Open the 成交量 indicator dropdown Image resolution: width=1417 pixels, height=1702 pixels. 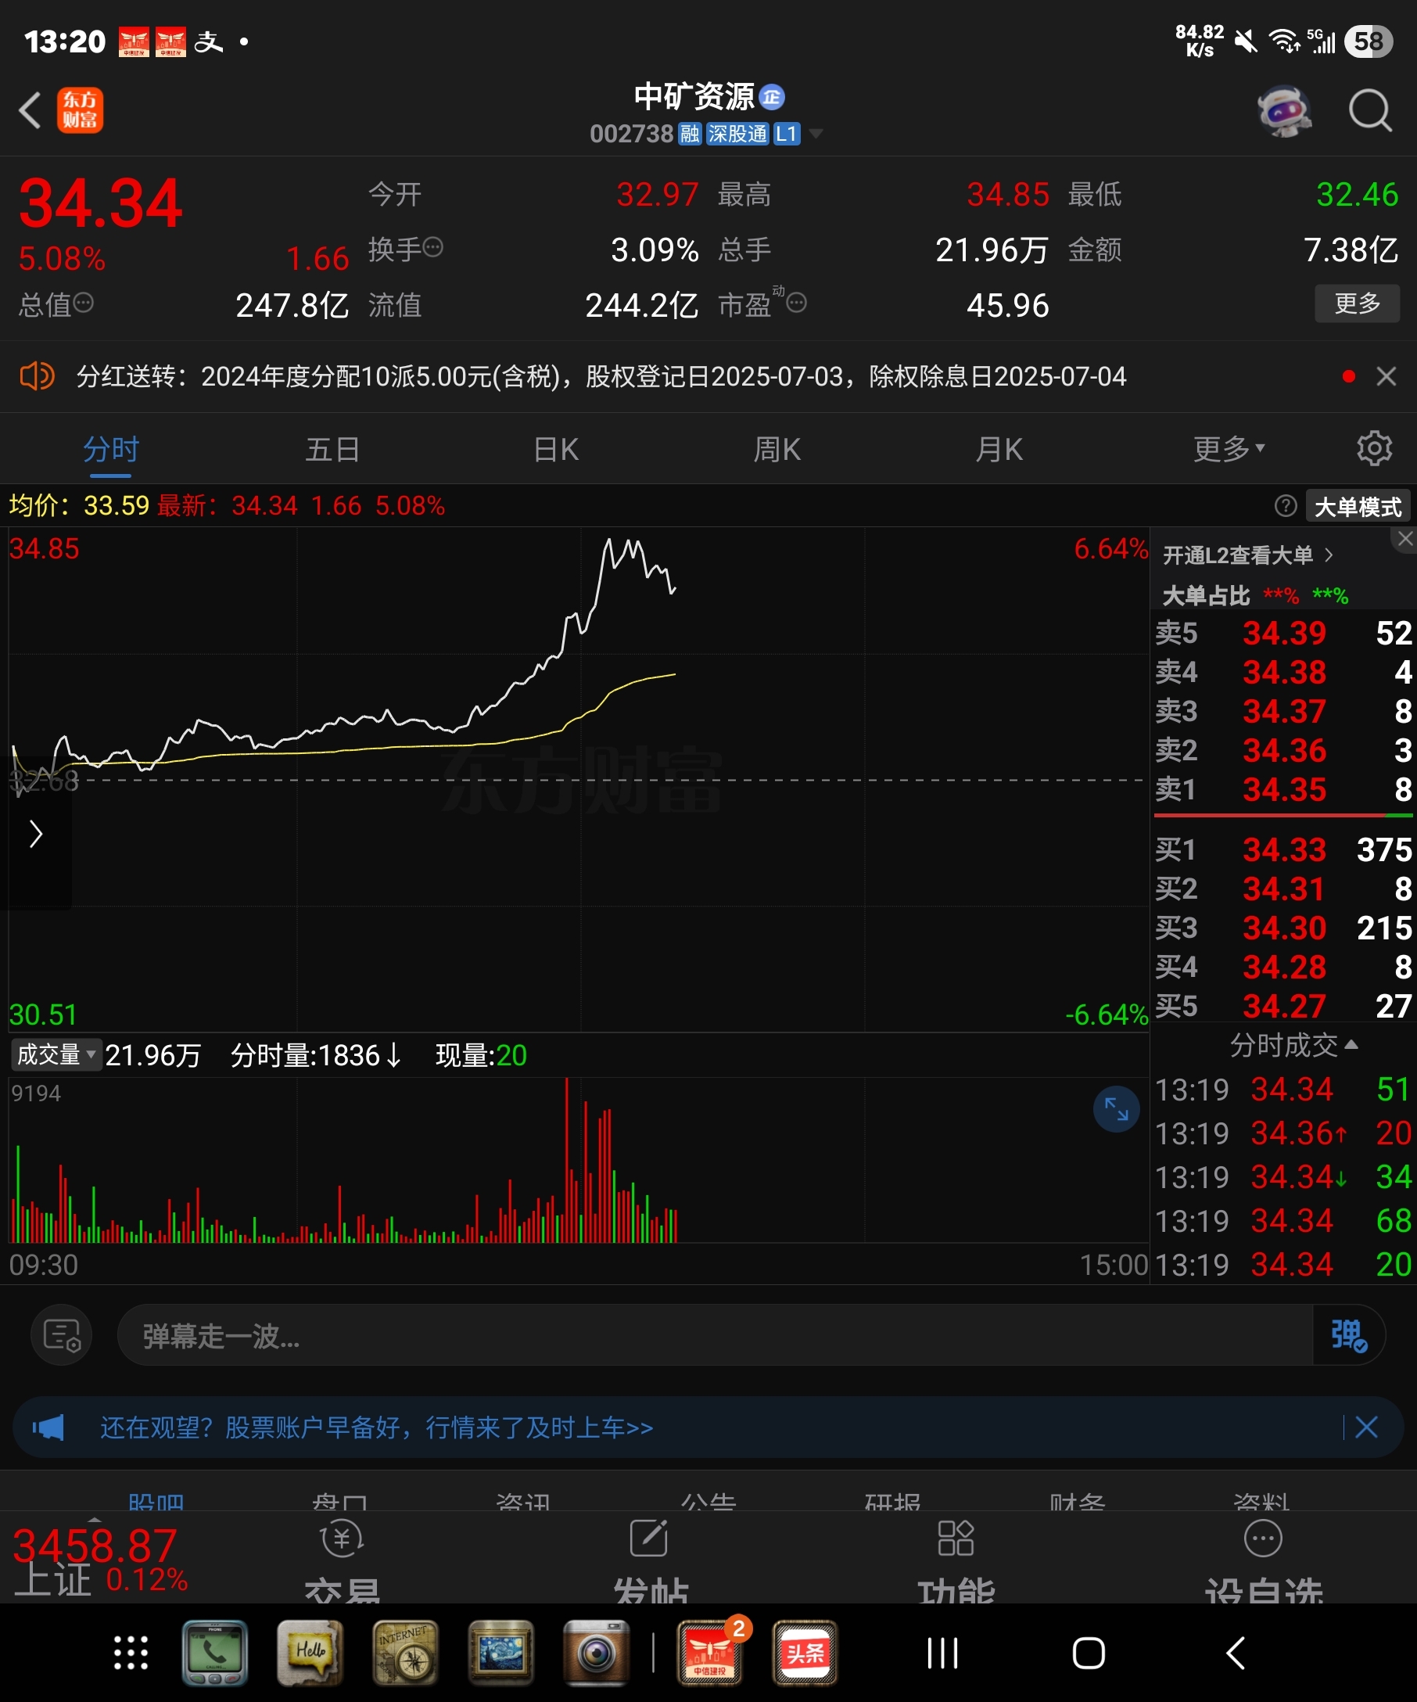pos(57,1055)
